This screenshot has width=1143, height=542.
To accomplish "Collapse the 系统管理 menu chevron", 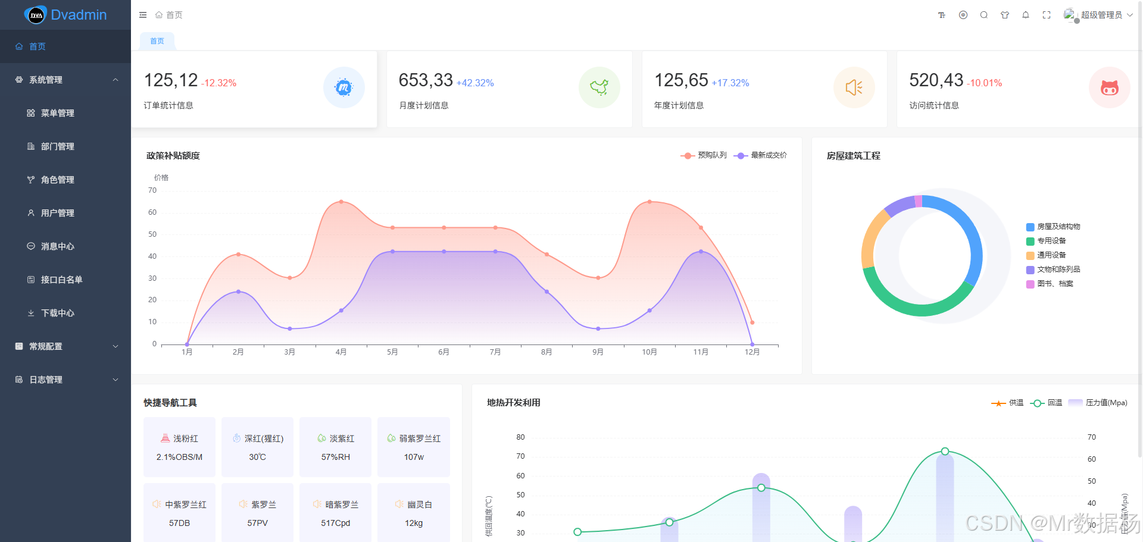I will click(x=115, y=80).
